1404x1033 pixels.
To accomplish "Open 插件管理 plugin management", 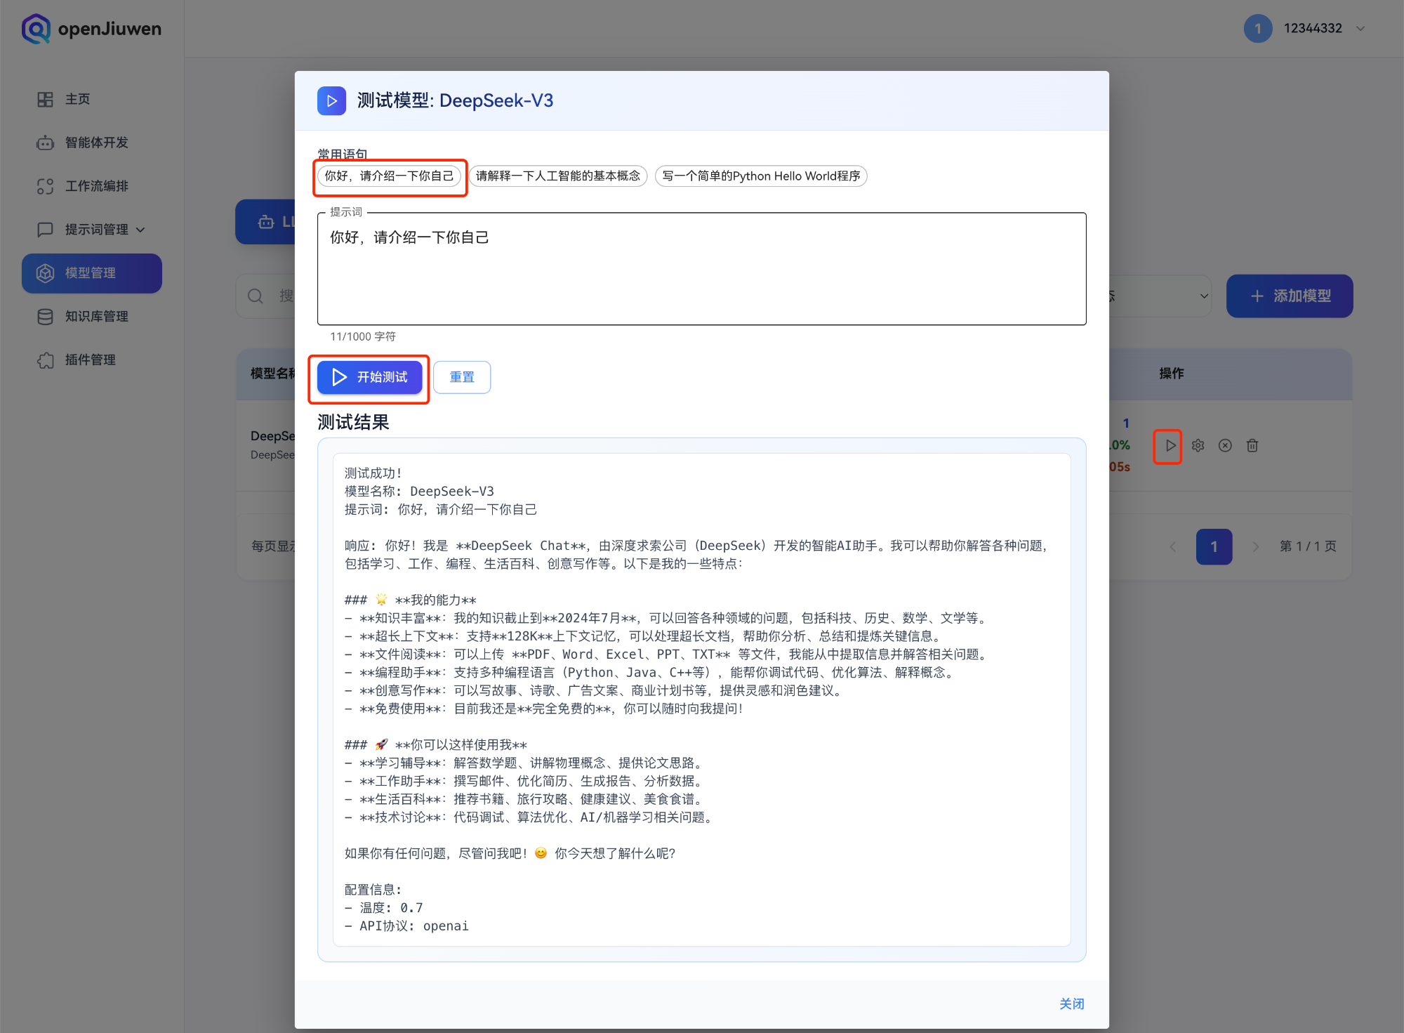I will point(91,360).
